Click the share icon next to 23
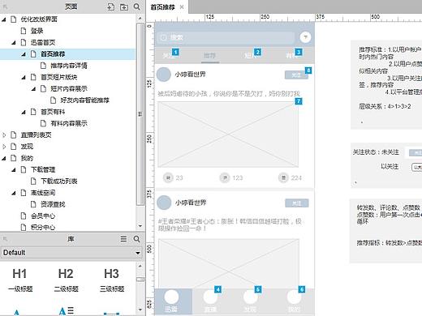The image size is (422, 316). point(168,177)
